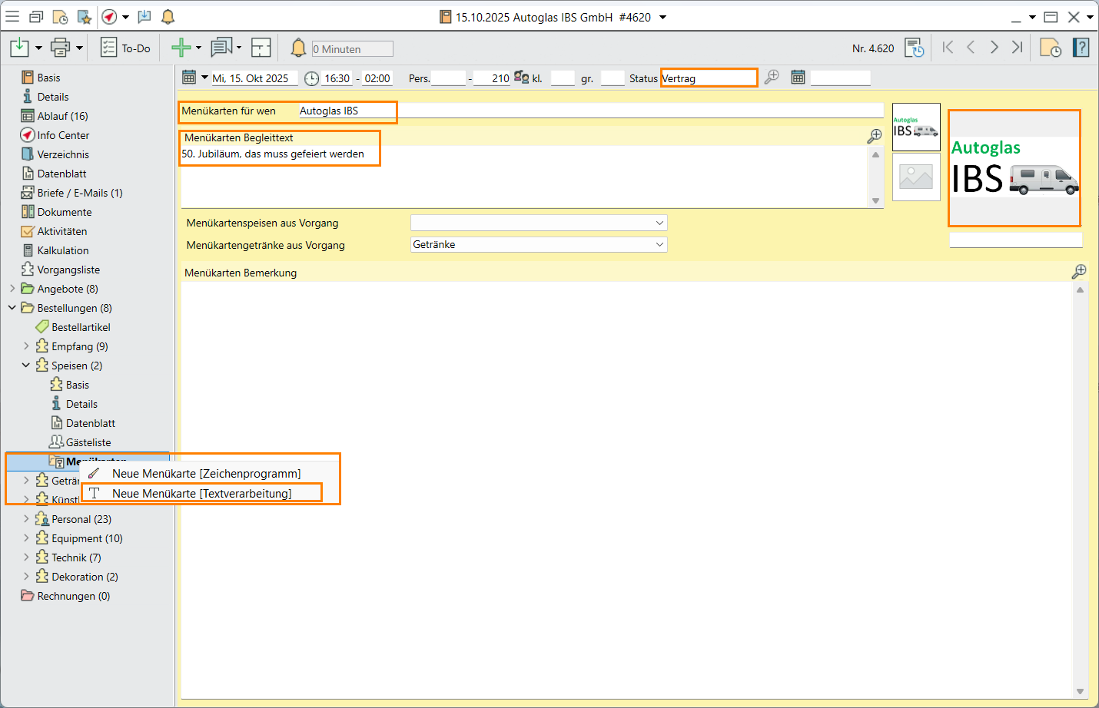
Task: Click the Menükarten Begleittext scrollbar down arrow
Action: [x=875, y=200]
